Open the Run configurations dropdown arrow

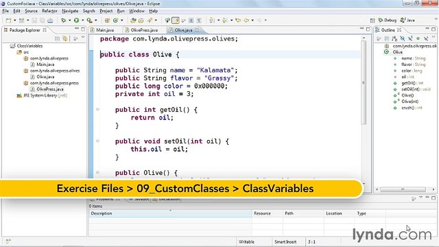coord(82,21)
